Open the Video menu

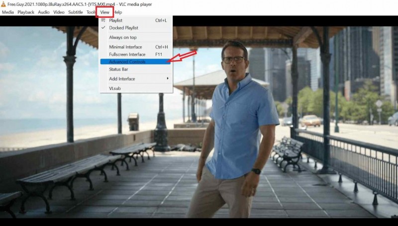[59, 12]
